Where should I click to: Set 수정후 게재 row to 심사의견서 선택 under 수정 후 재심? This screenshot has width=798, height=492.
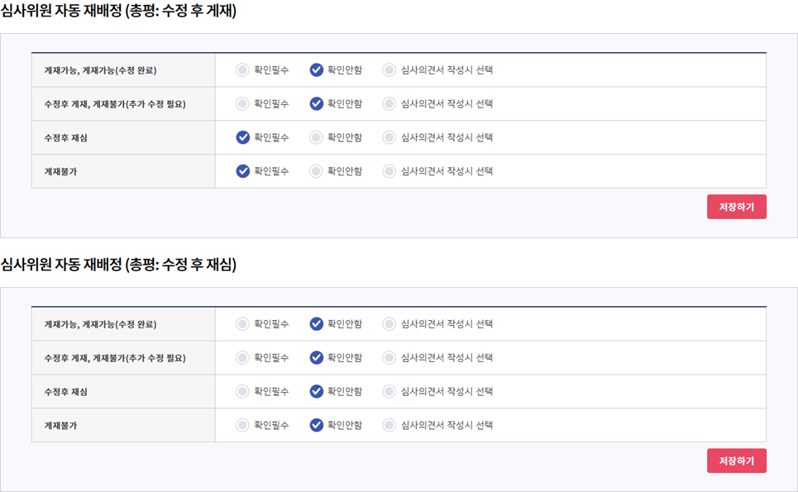pos(389,358)
